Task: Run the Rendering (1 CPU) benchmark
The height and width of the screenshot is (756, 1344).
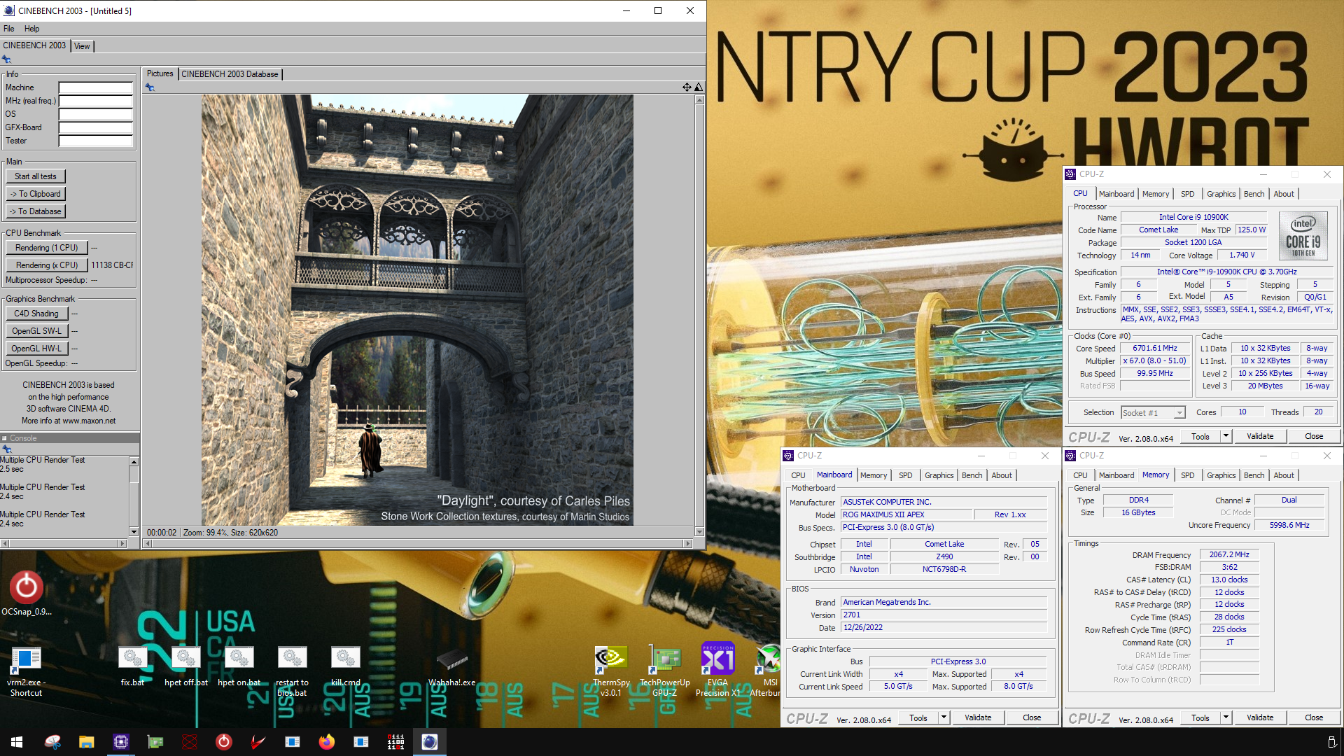Action: (x=47, y=248)
